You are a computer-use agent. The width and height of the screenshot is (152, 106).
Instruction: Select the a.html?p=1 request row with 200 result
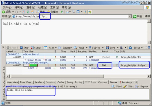[x=78, y=65]
